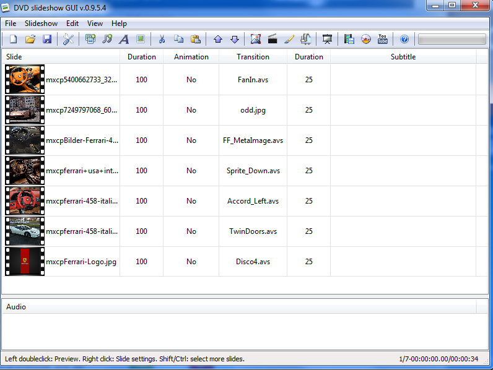Click the Audio panel header
The width and height of the screenshot is (493, 370).
239,307
